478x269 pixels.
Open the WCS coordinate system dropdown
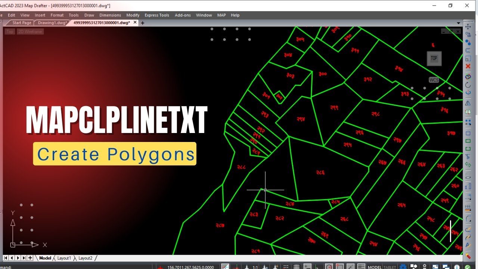[x=434, y=80]
